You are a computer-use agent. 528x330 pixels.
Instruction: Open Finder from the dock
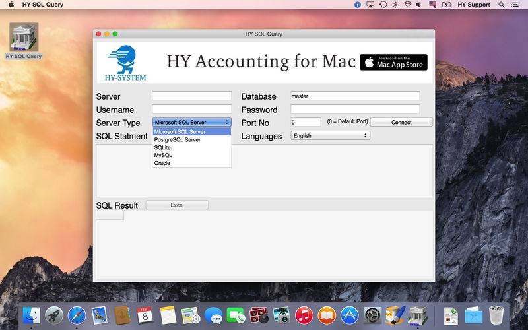pos(31,315)
